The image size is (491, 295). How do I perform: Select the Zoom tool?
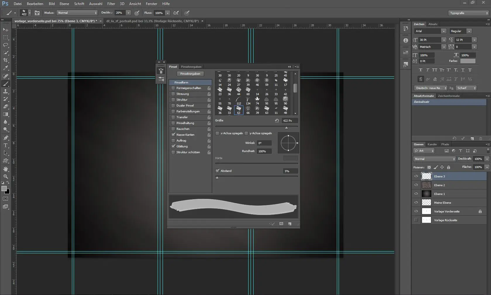(x=6, y=177)
